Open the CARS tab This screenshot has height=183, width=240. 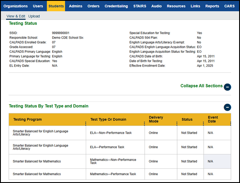[x=229, y=6]
